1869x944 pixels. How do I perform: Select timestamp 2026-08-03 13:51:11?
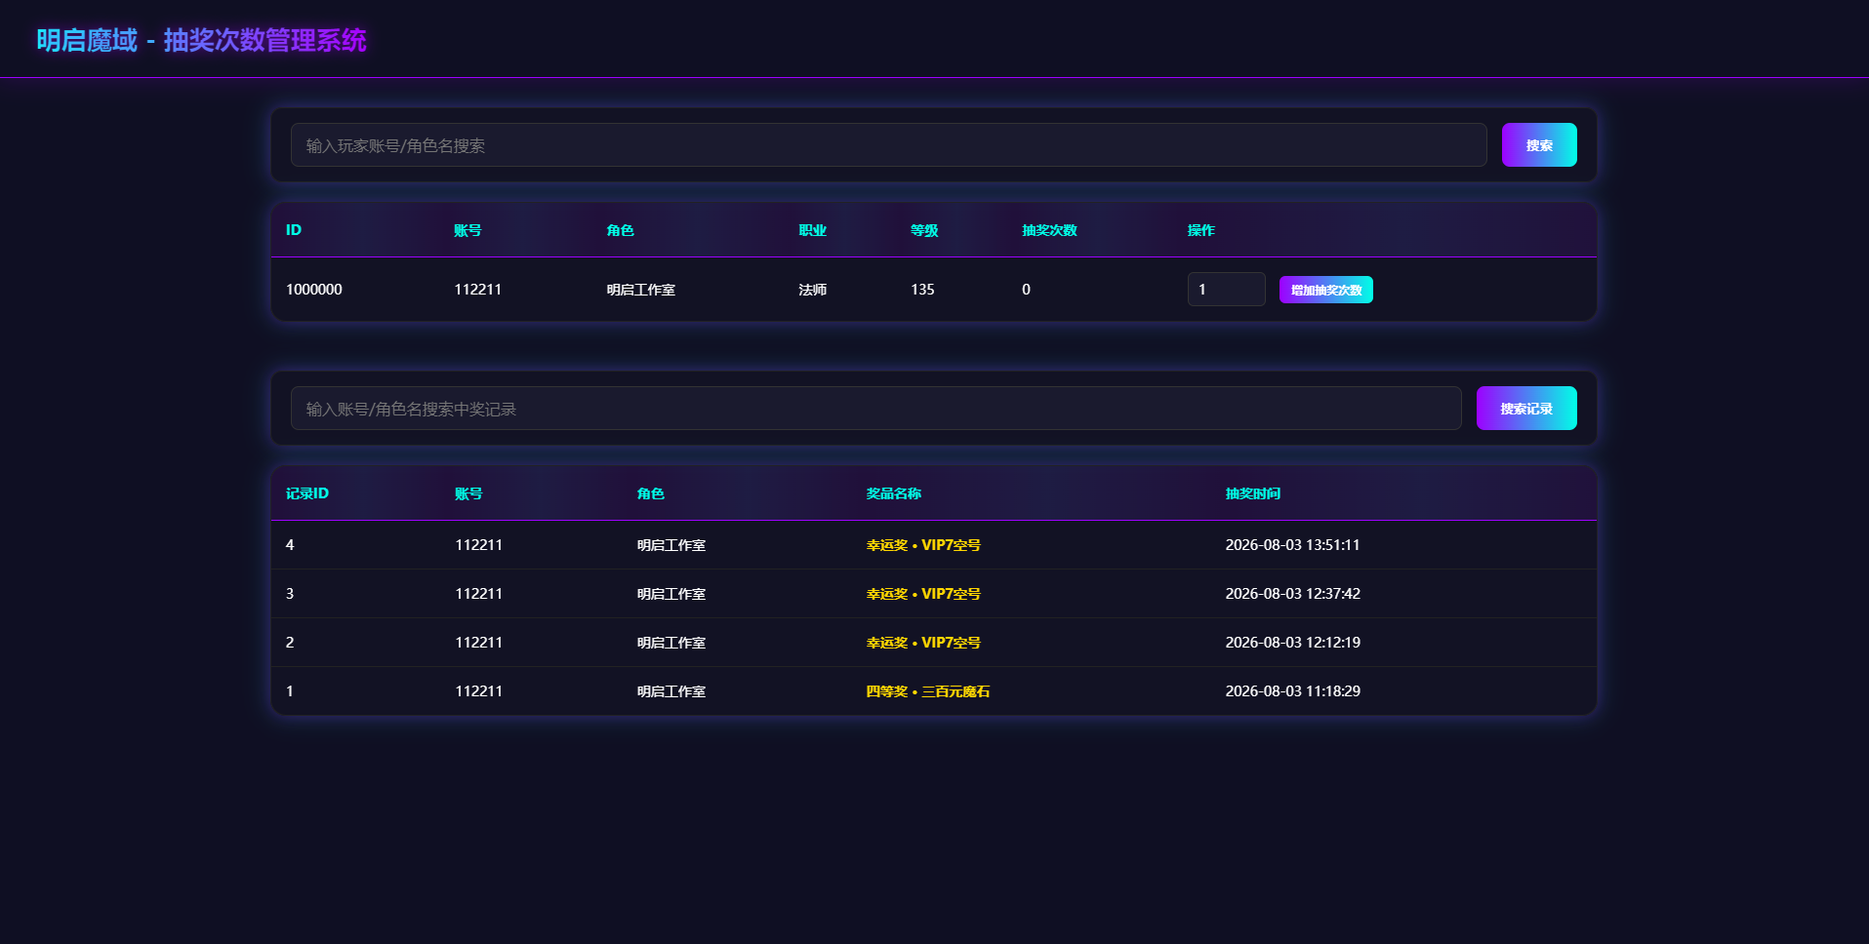coord(1293,545)
